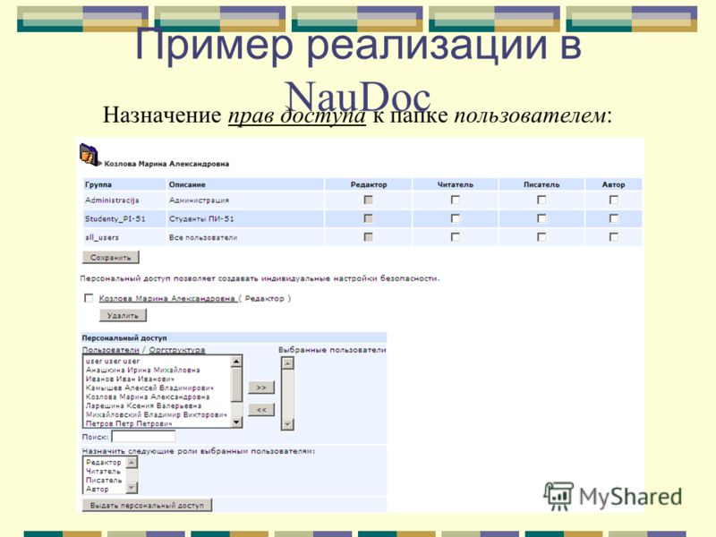Screen dimensions: 716x537
Task: Click Выдать персональный доступ button
Action: (x=147, y=505)
